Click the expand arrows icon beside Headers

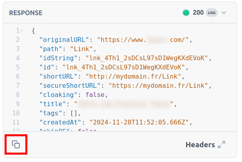(222, 145)
